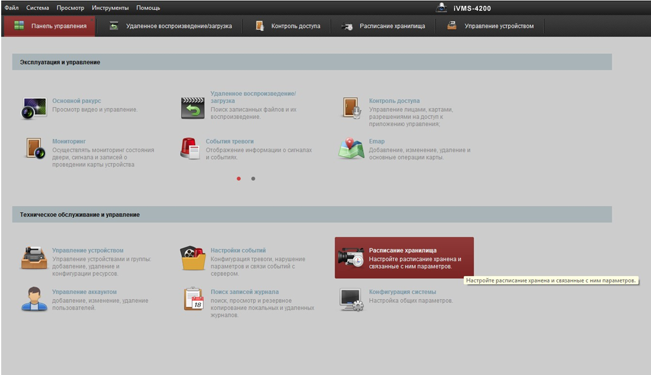651x375 pixels.
Task: Open the Основной ракурс camera icon
Action: coord(34,108)
